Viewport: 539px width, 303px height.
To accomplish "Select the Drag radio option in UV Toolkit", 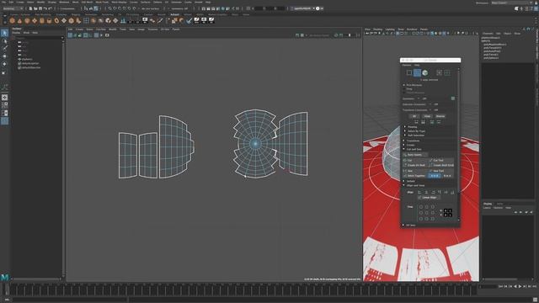I will (x=404, y=89).
